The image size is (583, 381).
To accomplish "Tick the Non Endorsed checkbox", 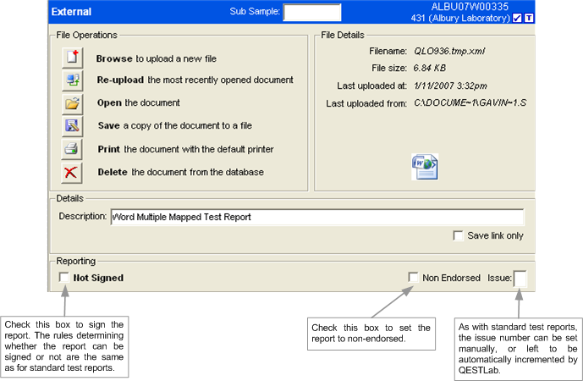I will [413, 277].
